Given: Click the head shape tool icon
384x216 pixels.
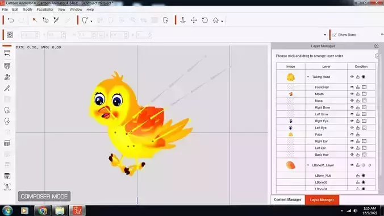Looking at the screenshot, I should click(x=85, y=20).
